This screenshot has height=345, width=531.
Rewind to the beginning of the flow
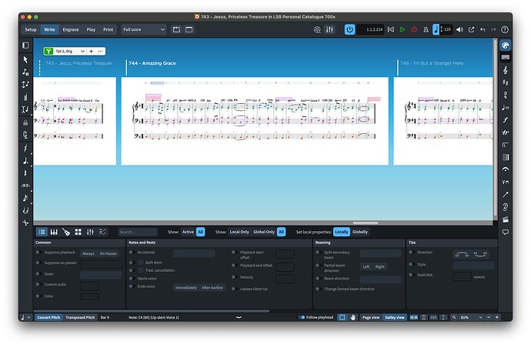(391, 30)
